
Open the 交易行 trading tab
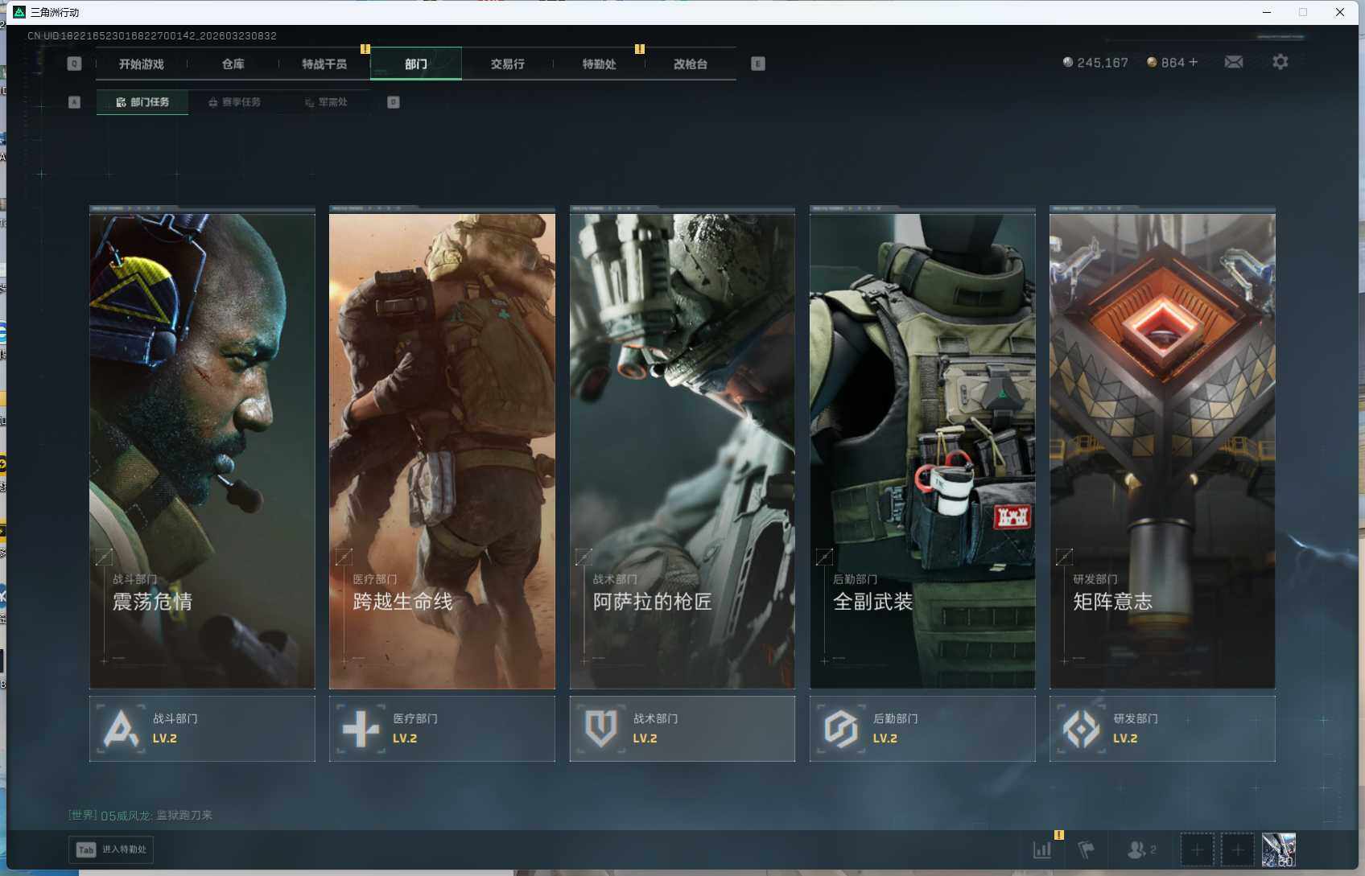click(508, 64)
